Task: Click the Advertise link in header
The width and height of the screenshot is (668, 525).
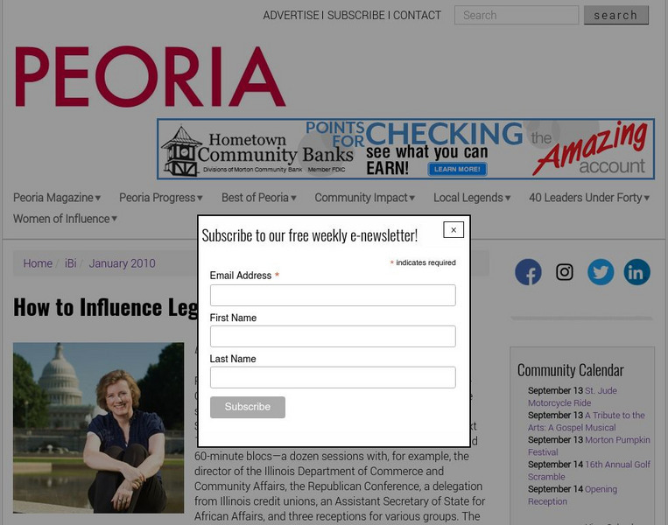Action: pos(291,16)
